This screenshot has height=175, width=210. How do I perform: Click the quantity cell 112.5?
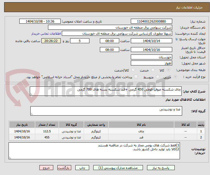(47, 131)
